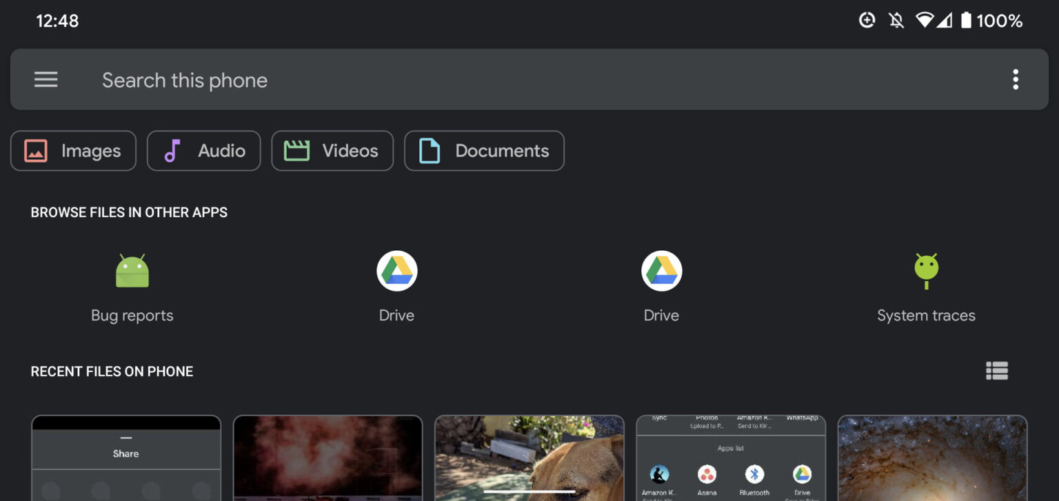Screen dimensions: 1059x501
Task: Open the dog photo thumbnail
Action: click(x=529, y=458)
